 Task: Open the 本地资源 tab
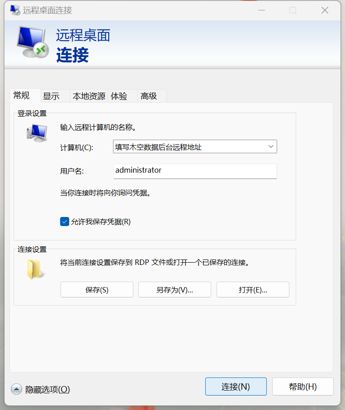[89, 96]
